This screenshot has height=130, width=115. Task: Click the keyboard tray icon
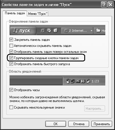(78, 81)
